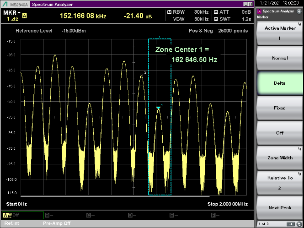Click the Spectrum Analyzer application icon in side panel
Image resolution: width=304 pixels, height=228 pixels.
pos(259,11)
